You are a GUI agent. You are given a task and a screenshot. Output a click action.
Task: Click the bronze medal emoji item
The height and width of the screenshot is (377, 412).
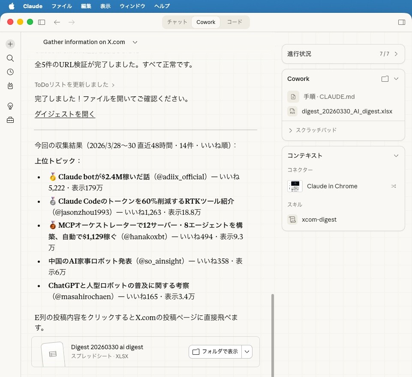click(53, 225)
